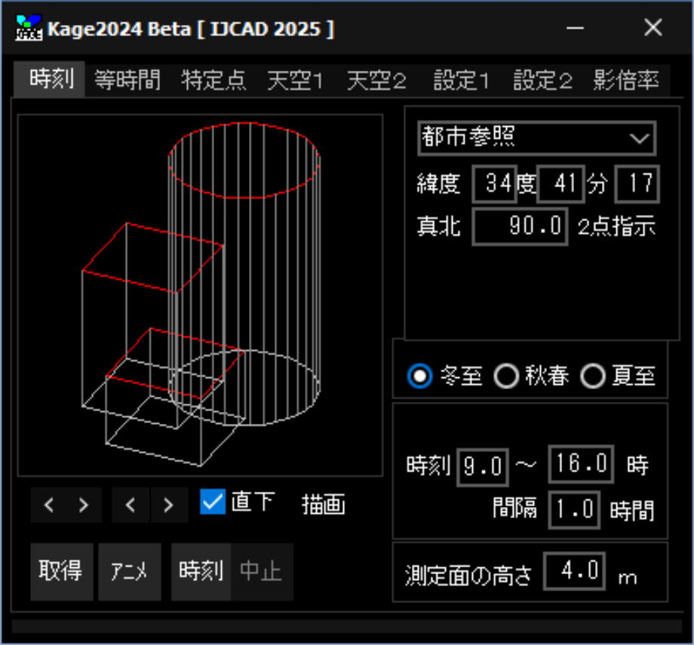Click the 描画 label button

pyautogui.click(x=323, y=504)
